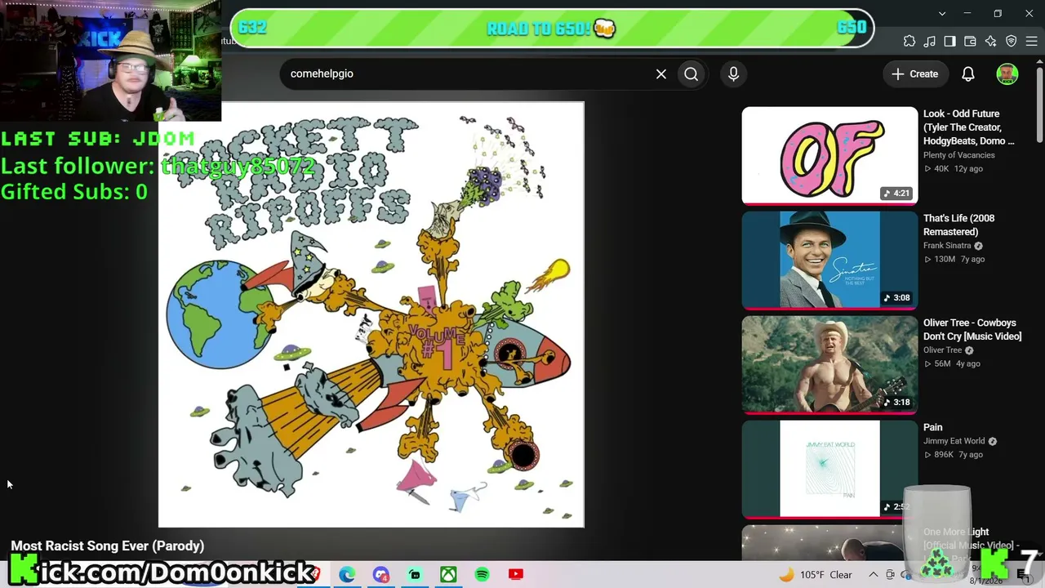Screen dimensions: 1045x588
Task: Open the Oliver Tree Cowboys Don't Cry thumbnail
Action: pos(829,364)
